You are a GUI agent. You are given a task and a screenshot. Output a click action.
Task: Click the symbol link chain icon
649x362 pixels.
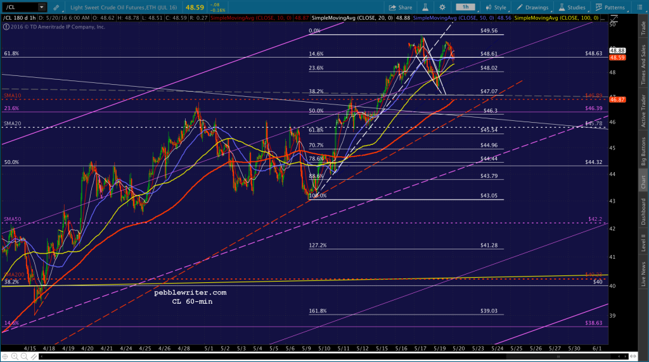(x=56, y=8)
